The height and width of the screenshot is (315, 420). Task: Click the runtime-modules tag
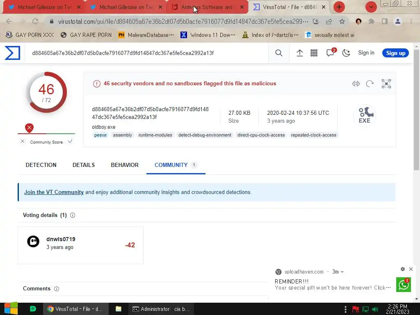click(155, 135)
